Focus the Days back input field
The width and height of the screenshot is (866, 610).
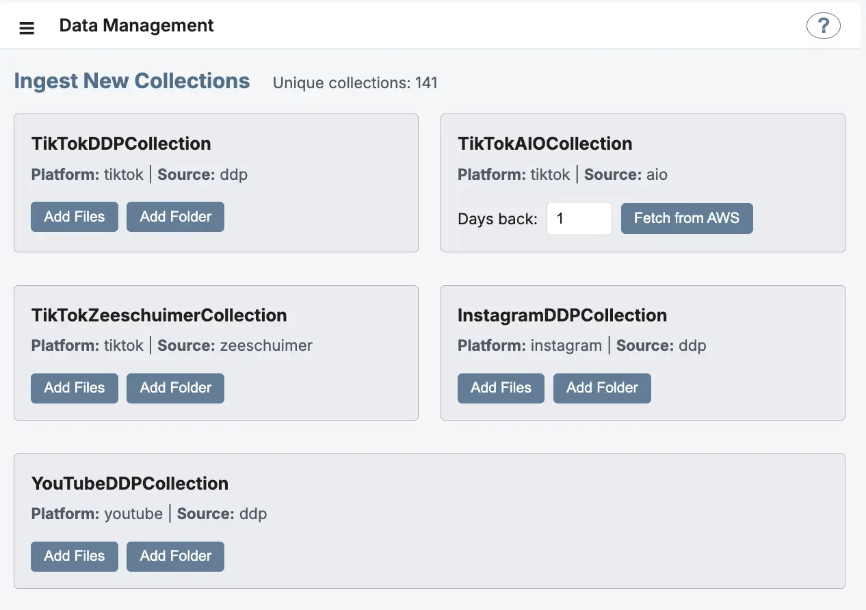coord(579,218)
